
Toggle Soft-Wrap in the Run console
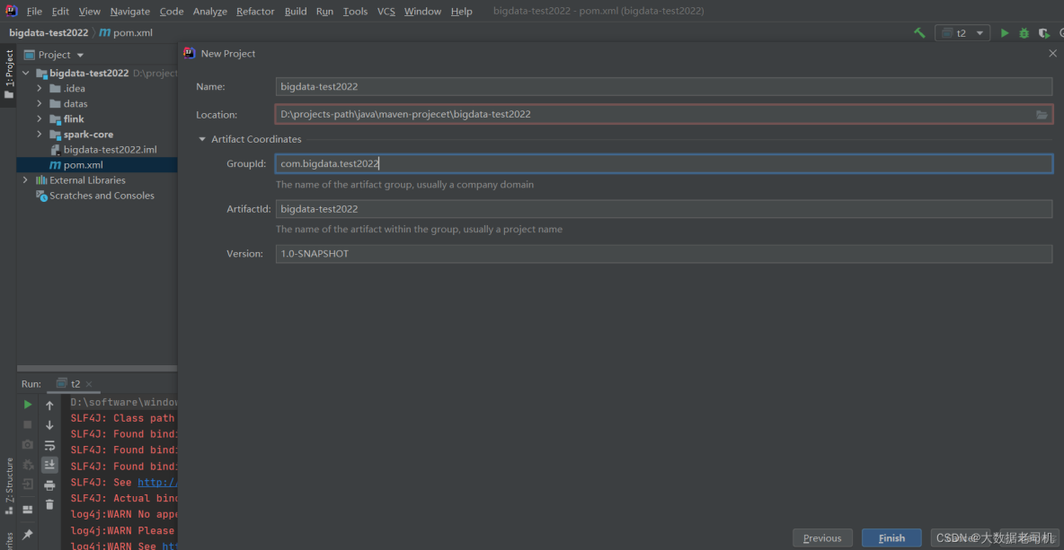pos(49,444)
